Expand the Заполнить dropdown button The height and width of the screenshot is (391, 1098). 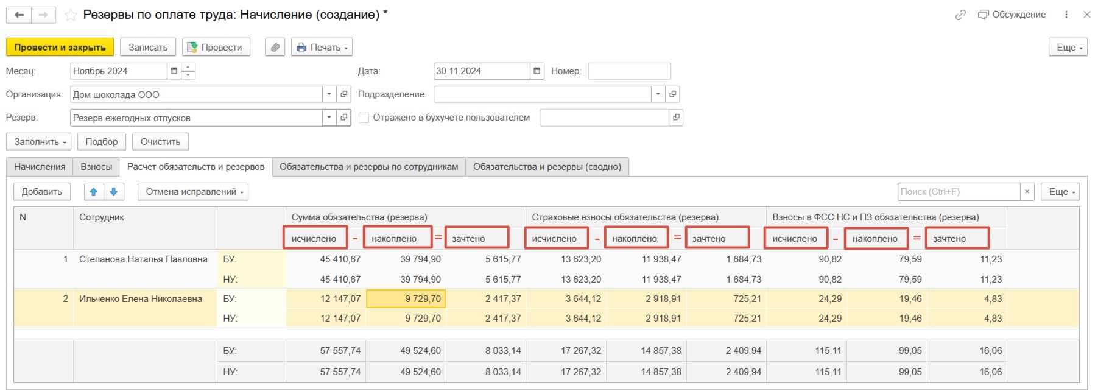click(x=39, y=141)
